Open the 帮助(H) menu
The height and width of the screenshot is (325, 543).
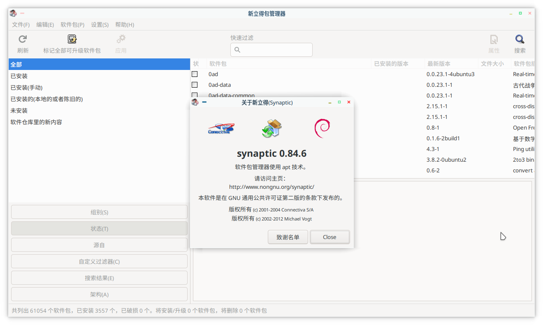tap(125, 25)
